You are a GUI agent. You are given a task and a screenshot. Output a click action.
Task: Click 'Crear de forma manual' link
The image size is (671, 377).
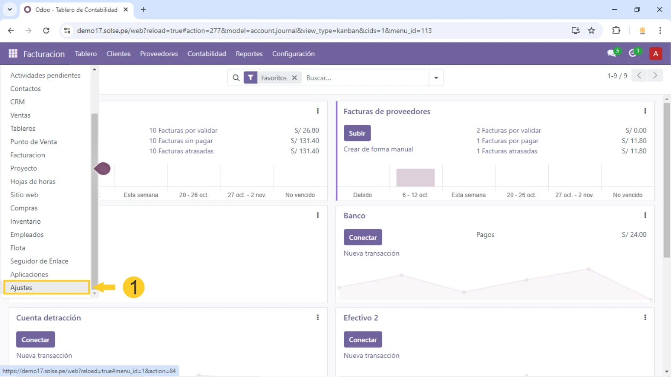click(x=378, y=149)
